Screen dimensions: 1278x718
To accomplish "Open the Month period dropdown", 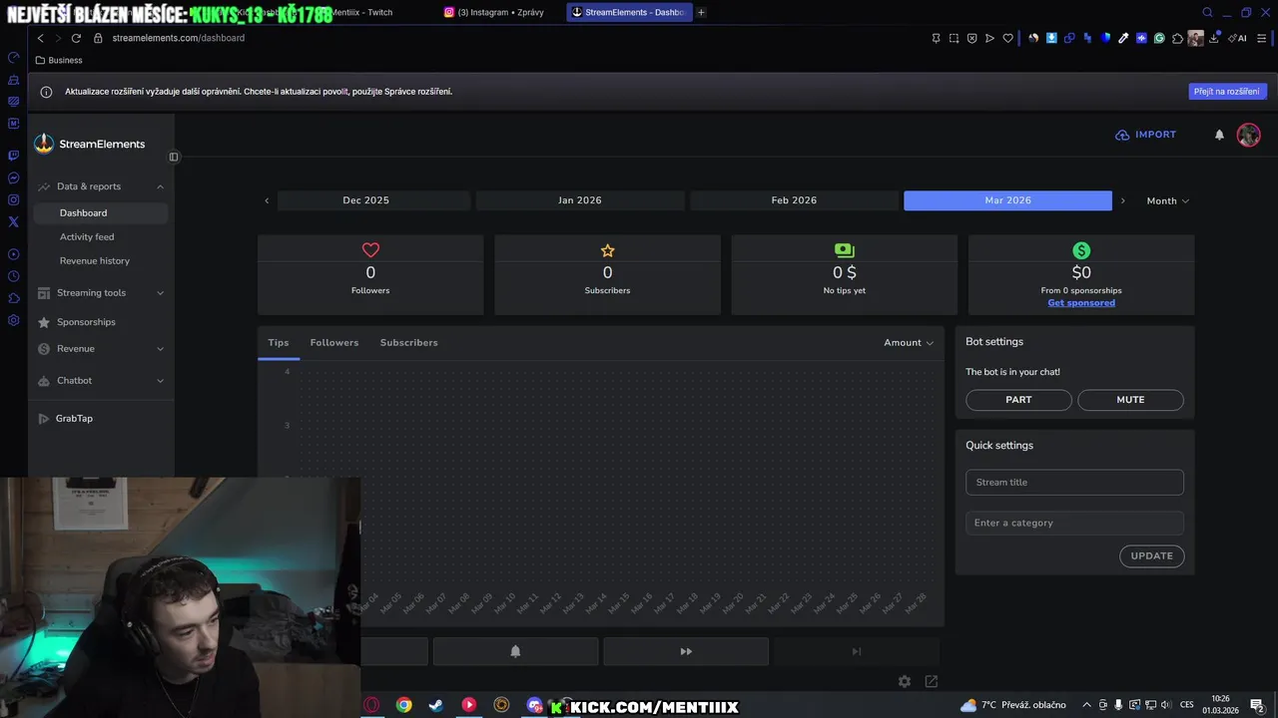I will point(1167,200).
